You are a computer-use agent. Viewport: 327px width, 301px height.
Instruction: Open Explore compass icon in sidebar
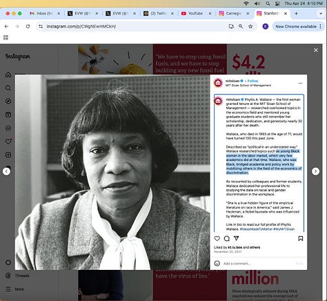point(8,101)
